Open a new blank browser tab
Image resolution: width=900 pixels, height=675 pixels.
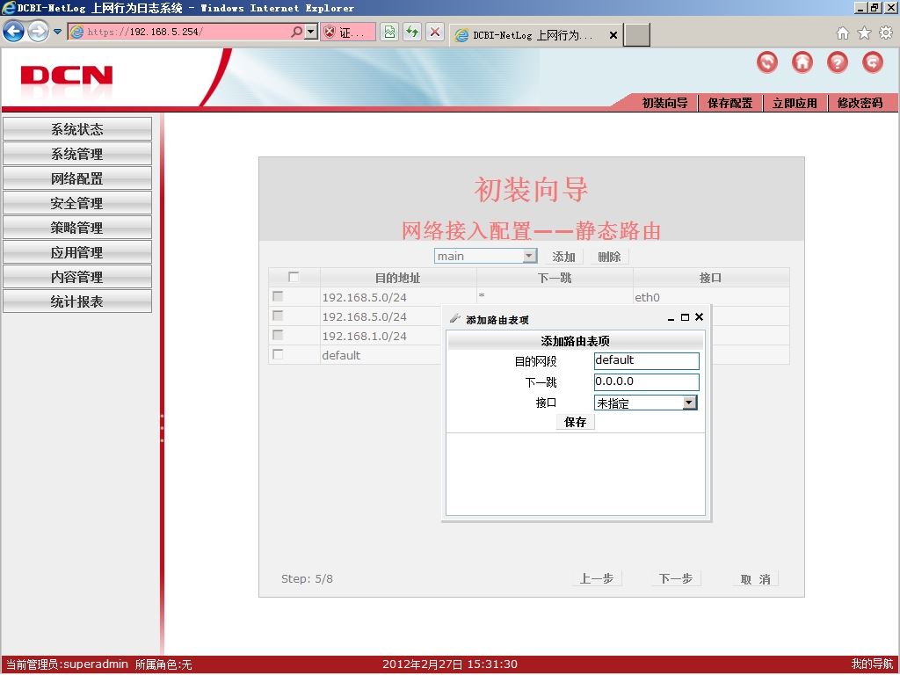(637, 35)
